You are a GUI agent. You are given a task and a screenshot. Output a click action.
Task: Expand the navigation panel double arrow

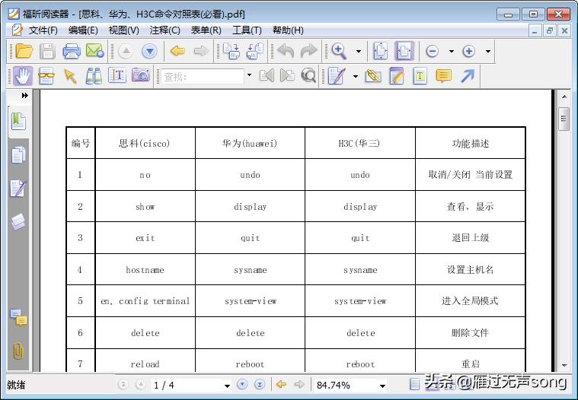(x=24, y=95)
